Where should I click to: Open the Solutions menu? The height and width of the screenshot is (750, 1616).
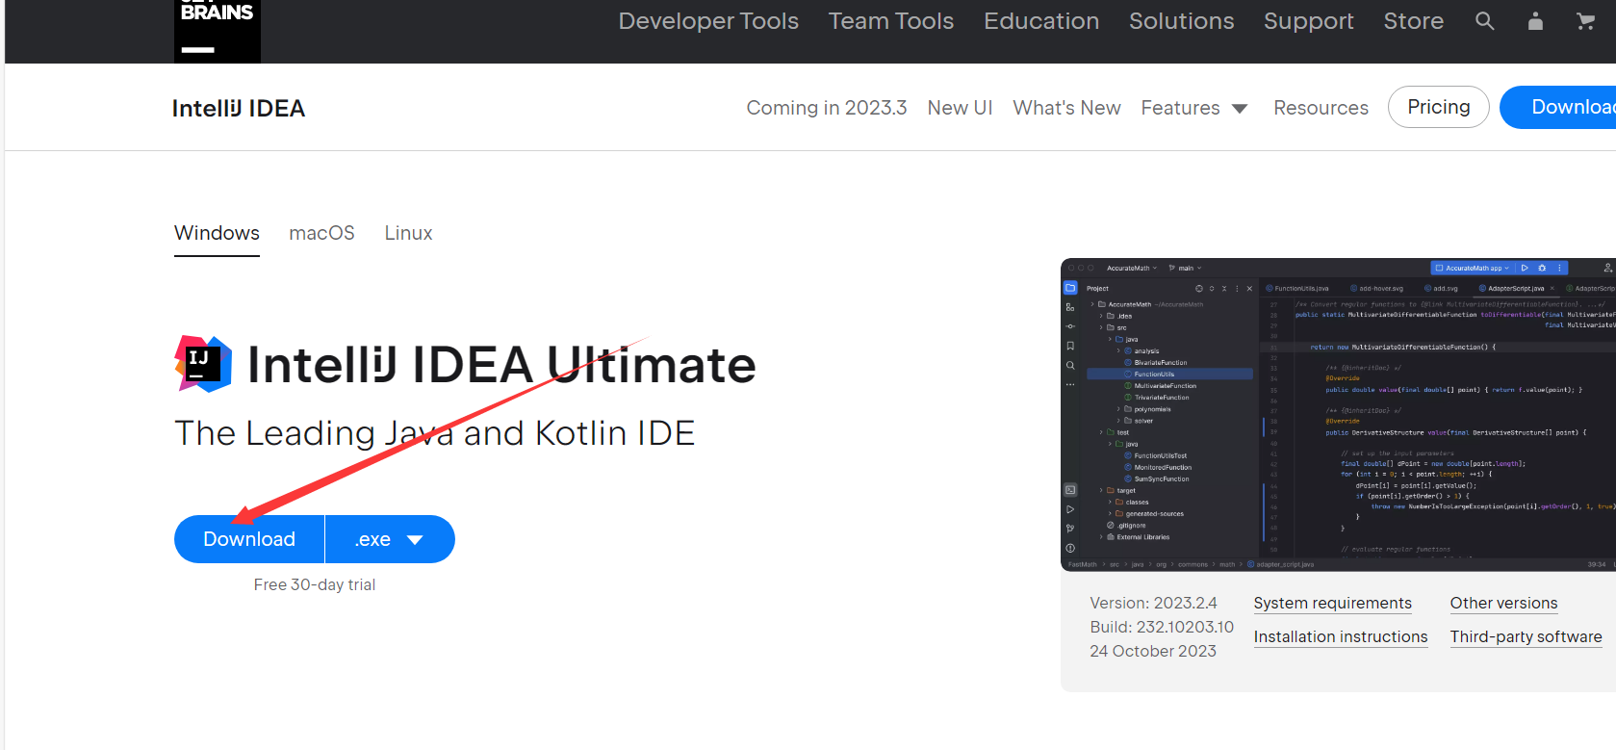coord(1182,21)
